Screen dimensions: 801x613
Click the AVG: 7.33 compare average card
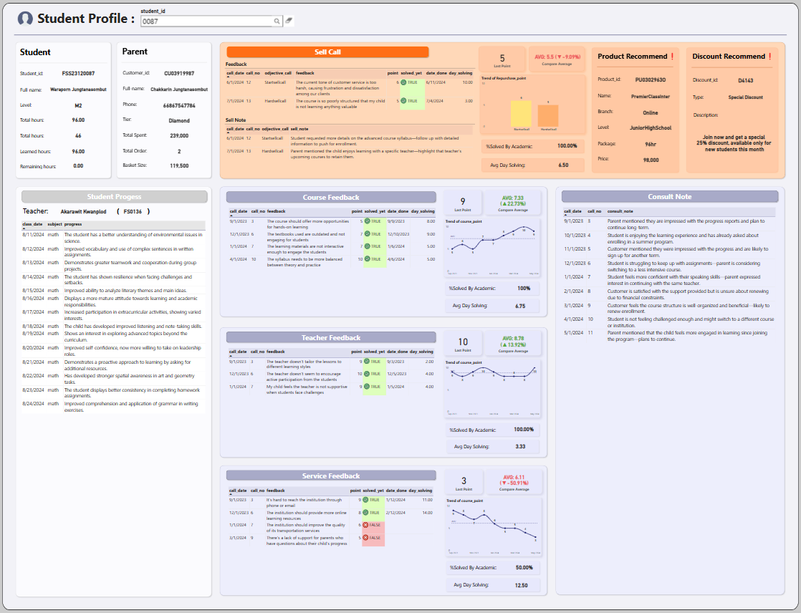pos(513,203)
